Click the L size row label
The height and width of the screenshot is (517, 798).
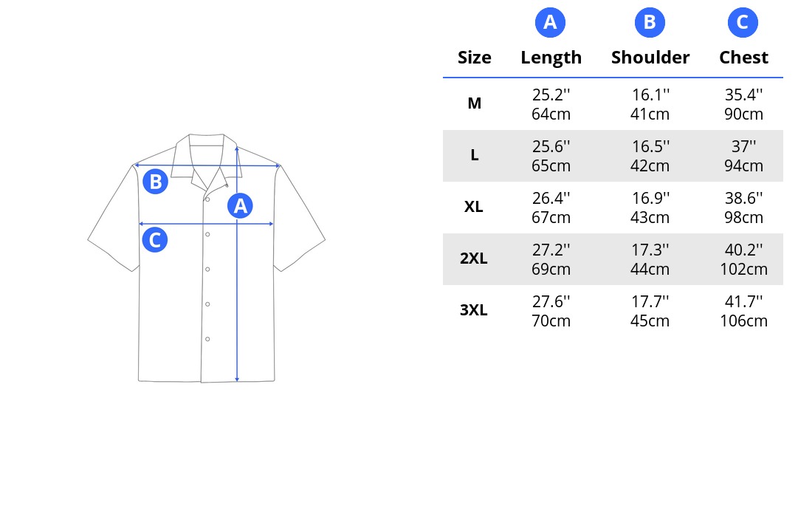[x=475, y=155]
